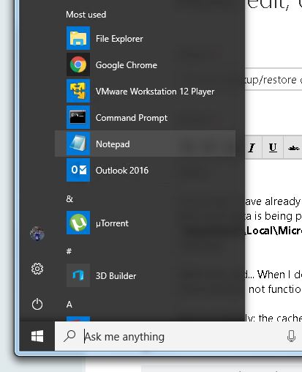302x372 pixels.
Task: Open File Explorer from Most used
Action: (145, 38)
